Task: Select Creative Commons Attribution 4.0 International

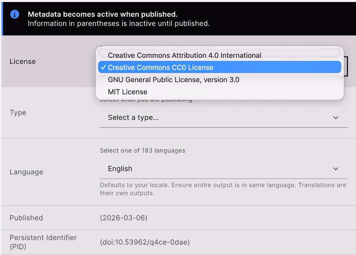Action: coord(185,55)
